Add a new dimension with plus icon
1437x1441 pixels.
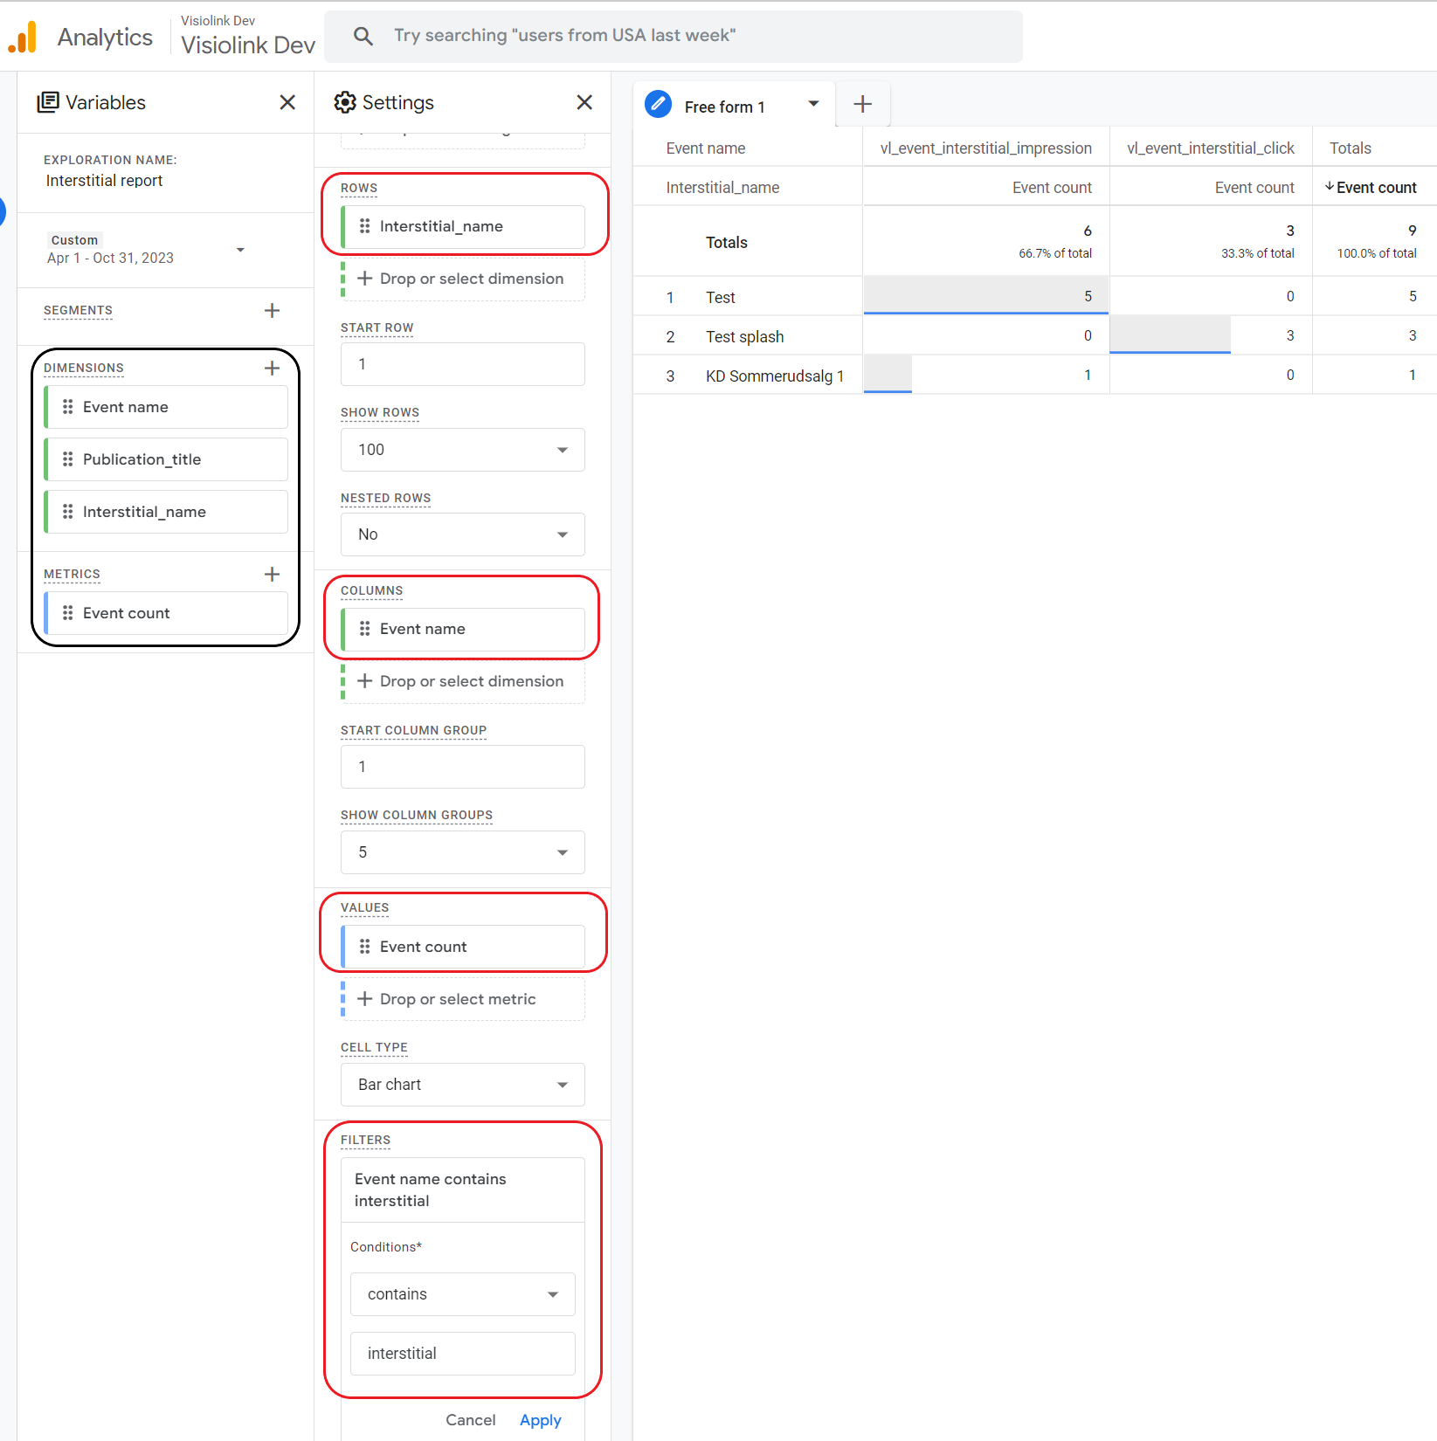pos(272,369)
